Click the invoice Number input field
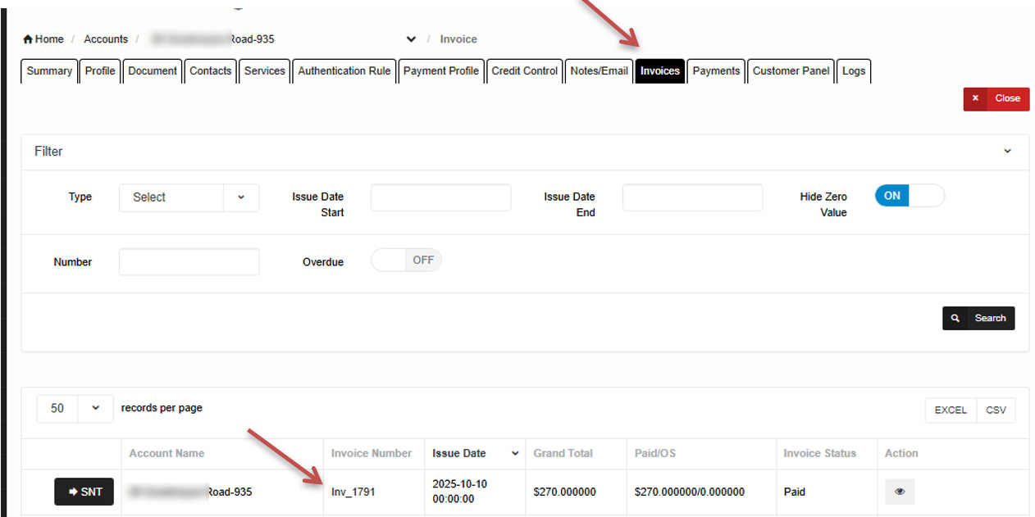Screen dimensions: 1035x517 tap(189, 262)
